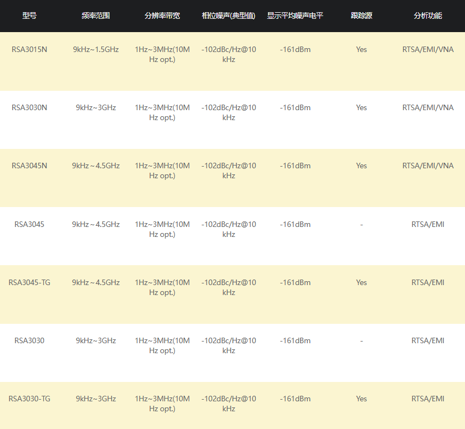Select the -161dBm value for RSA3015N
This screenshot has width=465, height=429.
(295, 49)
